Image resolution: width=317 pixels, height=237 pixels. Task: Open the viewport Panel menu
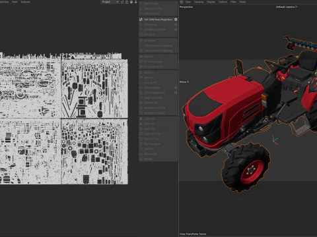(x=242, y=2)
